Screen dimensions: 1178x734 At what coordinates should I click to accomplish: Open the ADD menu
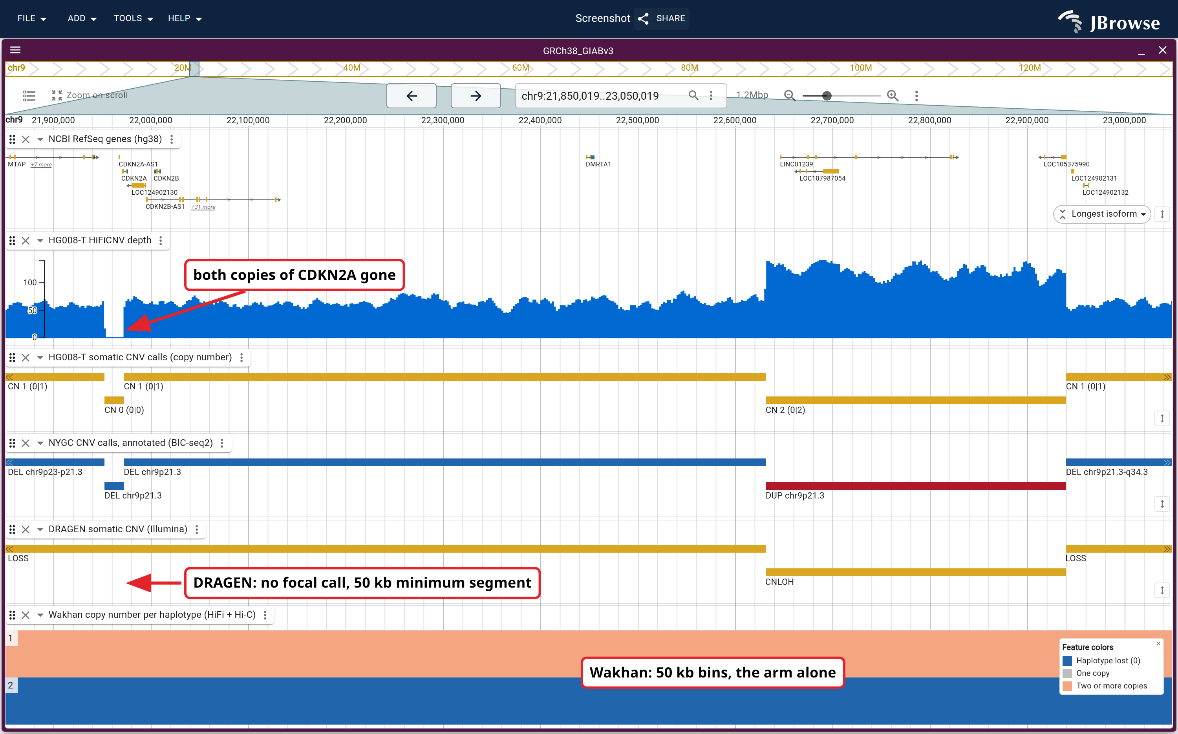(x=82, y=18)
